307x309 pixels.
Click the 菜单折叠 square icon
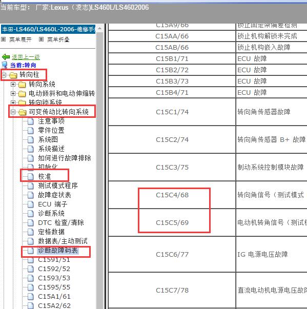pos(41,39)
